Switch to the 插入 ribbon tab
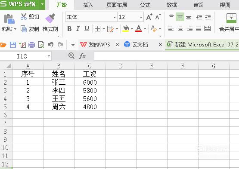The image size is (239, 169). click(x=88, y=5)
